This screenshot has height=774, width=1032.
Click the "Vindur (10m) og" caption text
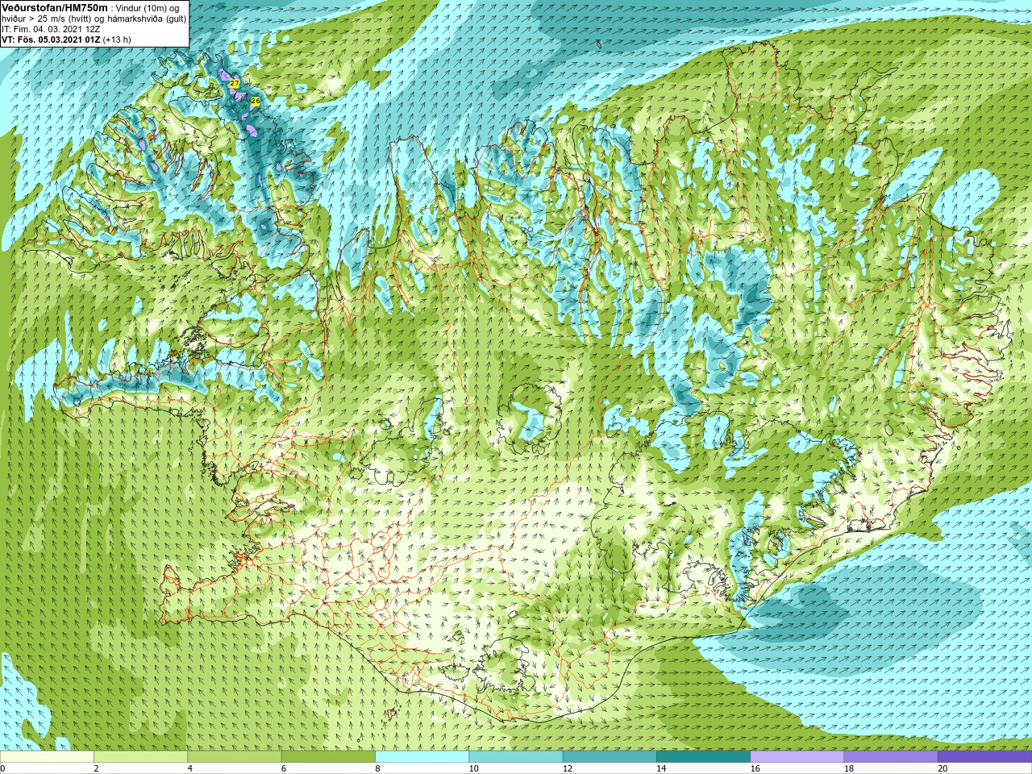click(148, 8)
